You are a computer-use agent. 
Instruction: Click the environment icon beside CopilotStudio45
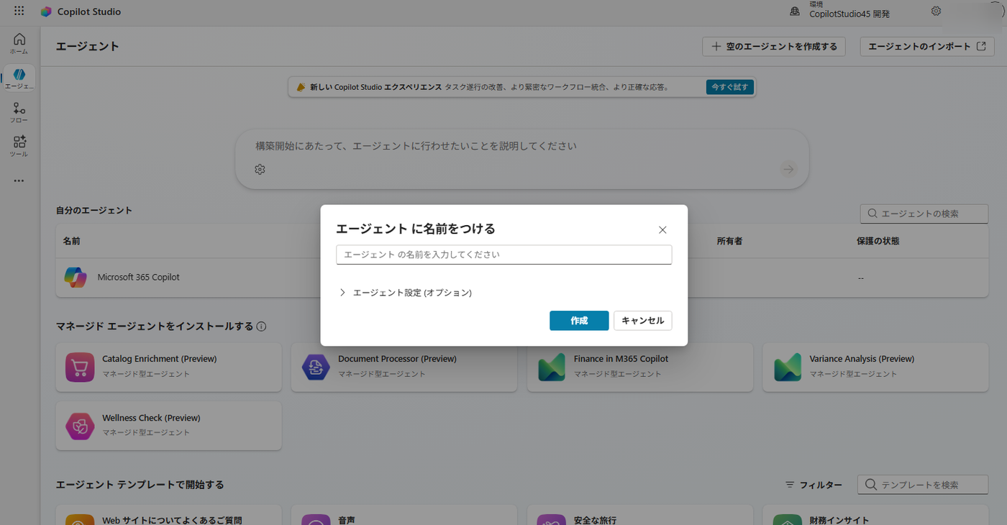(795, 11)
